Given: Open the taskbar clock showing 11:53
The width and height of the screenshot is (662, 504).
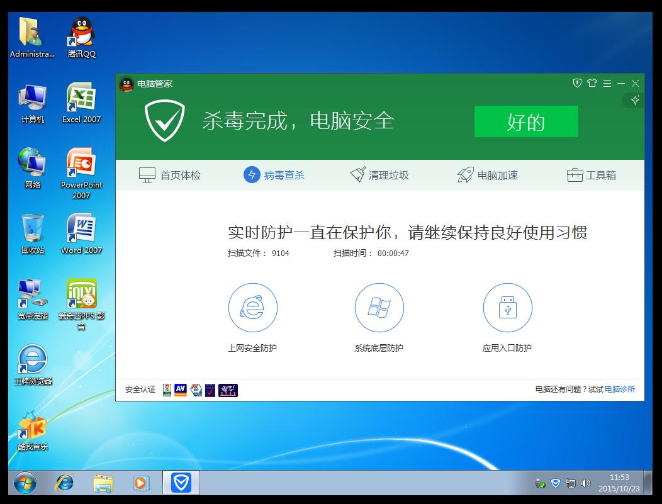Looking at the screenshot, I should 619,483.
